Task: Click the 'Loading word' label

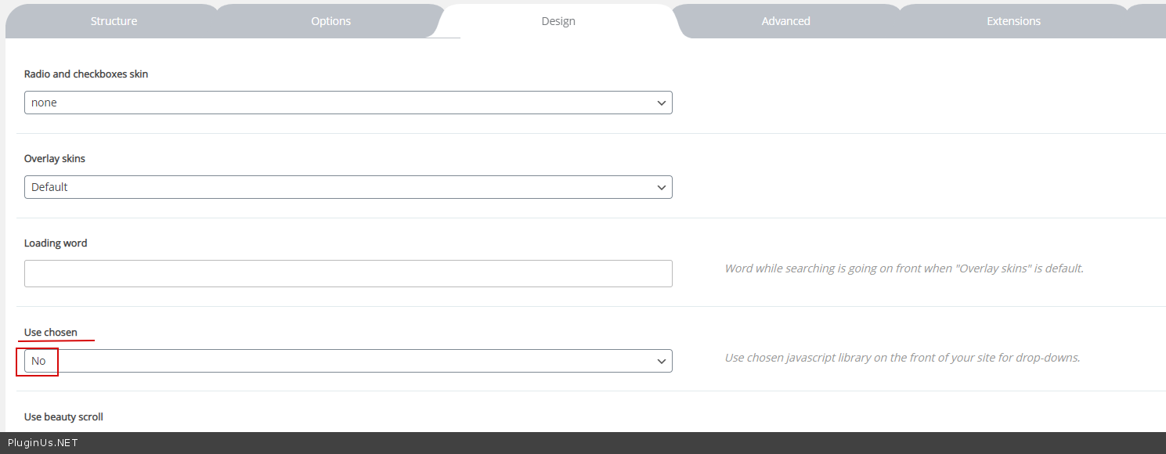Action: 56,243
